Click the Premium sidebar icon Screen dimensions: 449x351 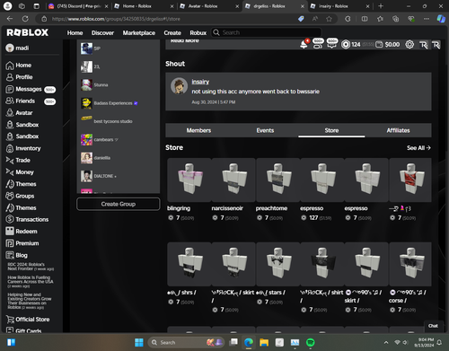pyautogui.click(x=10, y=243)
